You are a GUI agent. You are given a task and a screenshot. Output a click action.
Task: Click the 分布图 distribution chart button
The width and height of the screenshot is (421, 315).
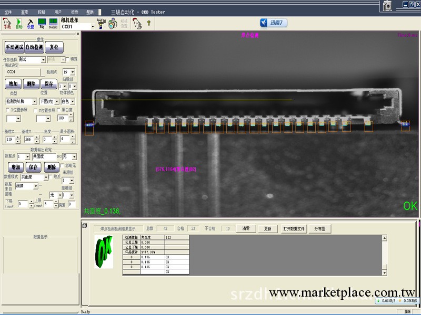(319, 228)
